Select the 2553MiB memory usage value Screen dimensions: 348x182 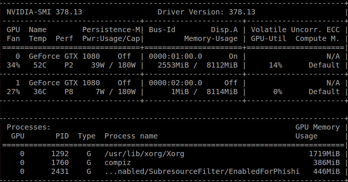coord(173,65)
